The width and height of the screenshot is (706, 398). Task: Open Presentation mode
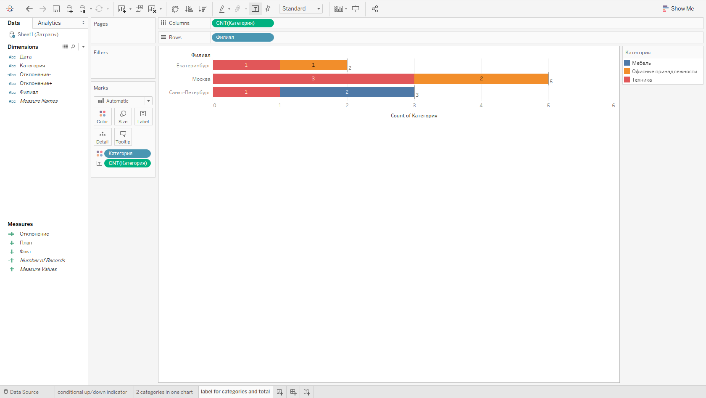pos(355,9)
